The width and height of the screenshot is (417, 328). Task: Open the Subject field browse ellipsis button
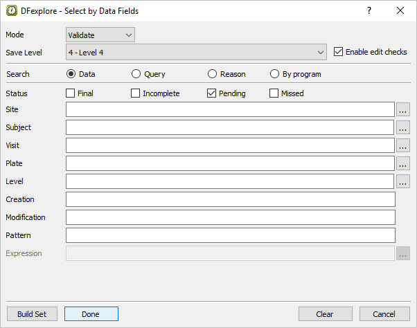[x=403, y=127]
